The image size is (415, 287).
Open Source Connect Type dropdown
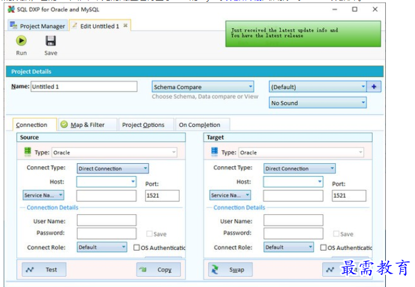(x=113, y=169)
